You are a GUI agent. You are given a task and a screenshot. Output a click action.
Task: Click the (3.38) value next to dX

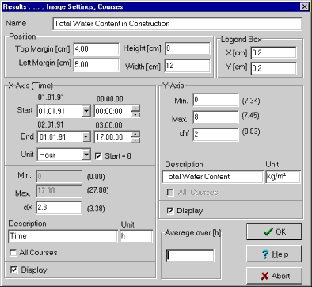96,209
